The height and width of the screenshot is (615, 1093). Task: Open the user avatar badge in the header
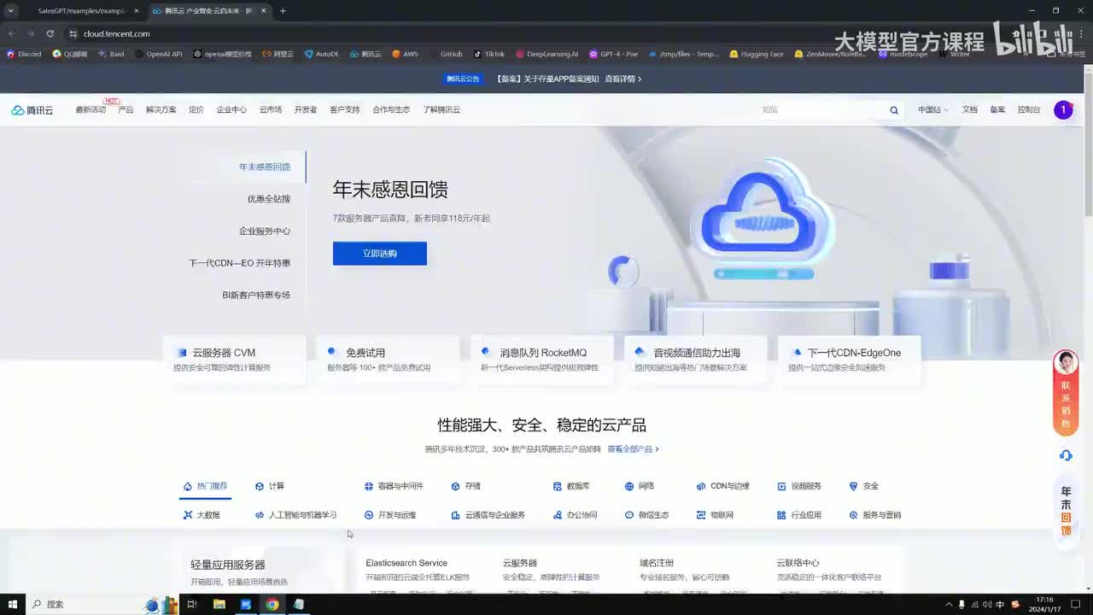click(1063, 110)
